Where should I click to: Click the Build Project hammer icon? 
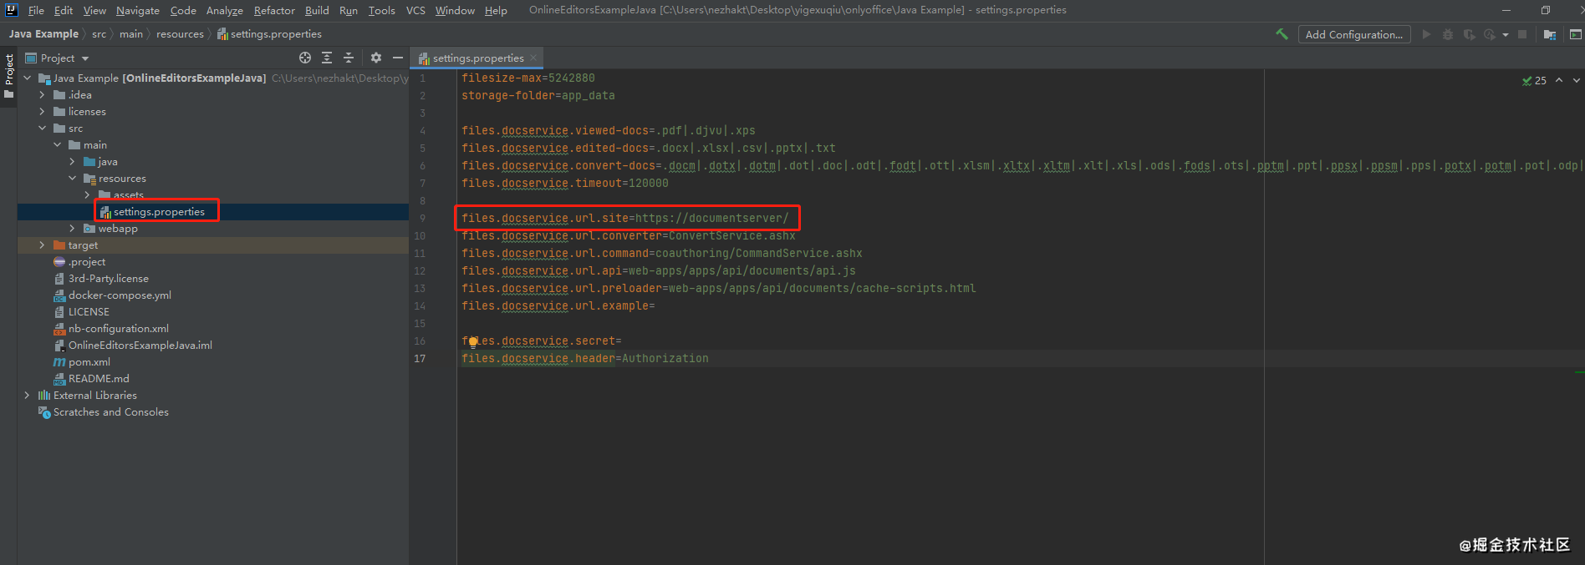point(1281,34)
